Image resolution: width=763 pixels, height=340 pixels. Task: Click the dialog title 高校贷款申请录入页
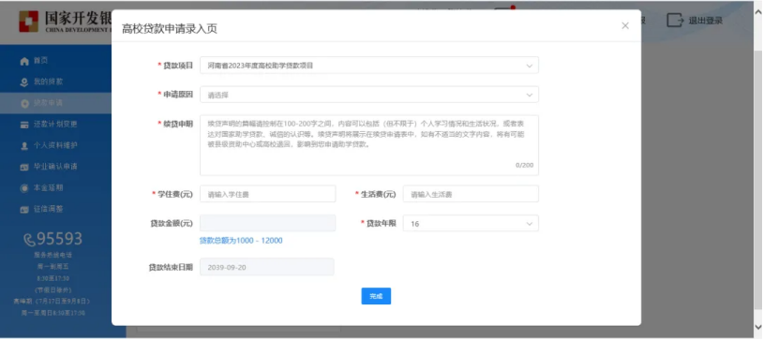tap(170, 29)
